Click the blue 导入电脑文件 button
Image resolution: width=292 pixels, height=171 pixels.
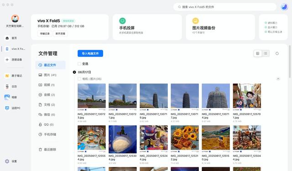(90, 54)
